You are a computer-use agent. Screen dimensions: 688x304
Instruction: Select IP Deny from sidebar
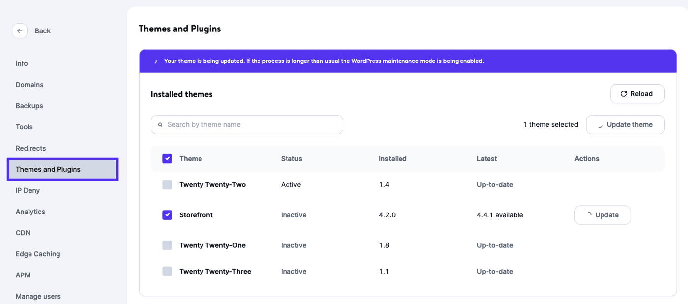pyautogui.click(x=28, y=190)
